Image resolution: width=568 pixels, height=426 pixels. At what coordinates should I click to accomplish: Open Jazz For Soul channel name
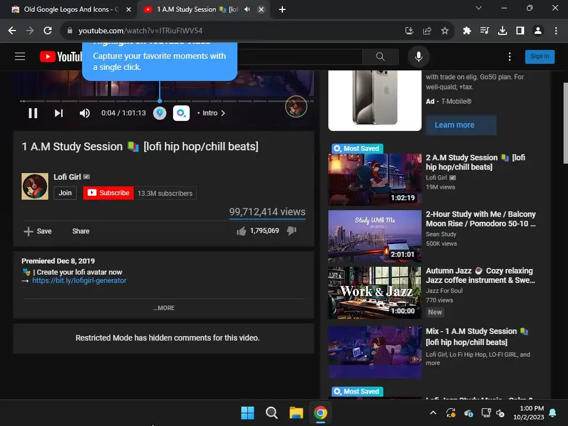(x=444, y=291)
